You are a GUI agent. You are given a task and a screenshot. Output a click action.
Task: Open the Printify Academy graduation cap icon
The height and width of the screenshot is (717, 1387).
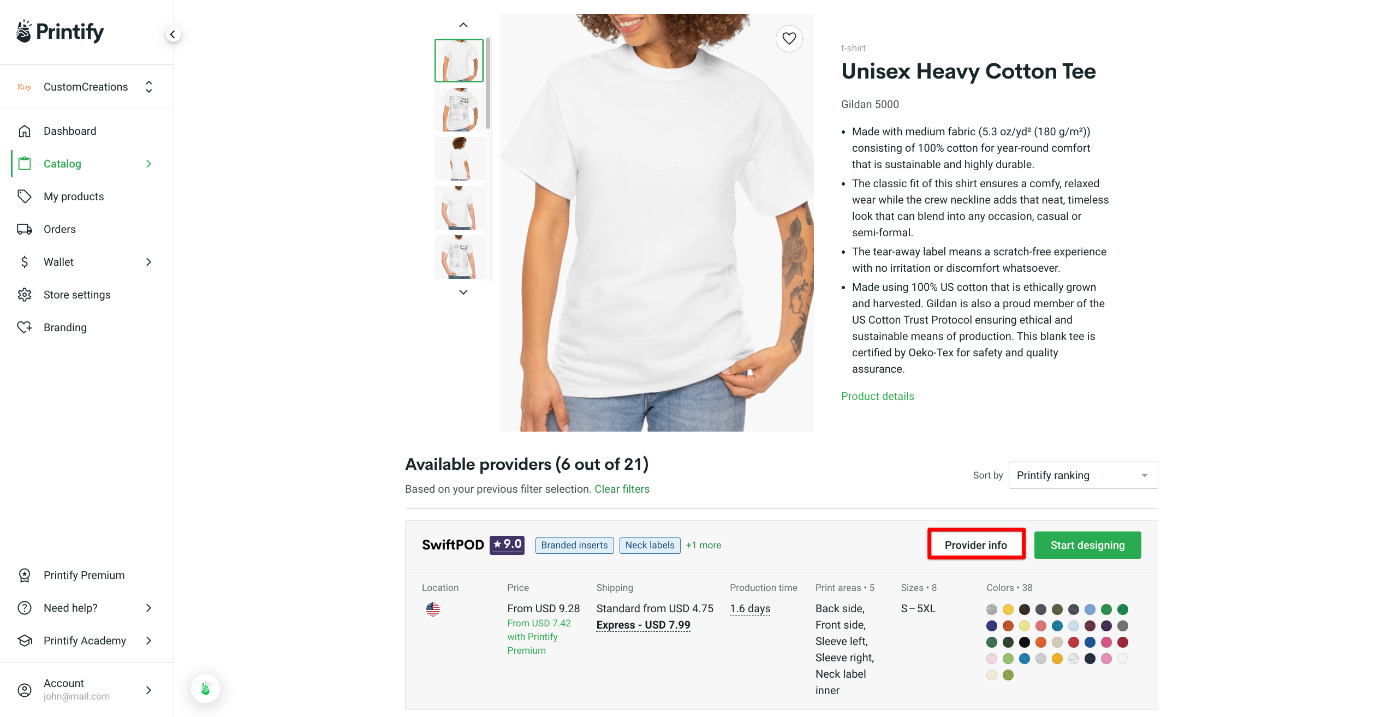[25, 640]
